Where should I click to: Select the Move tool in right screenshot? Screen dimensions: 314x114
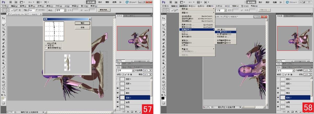[164, 18]
